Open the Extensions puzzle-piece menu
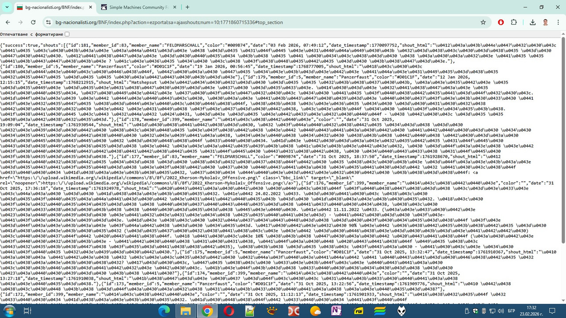This screenshot has height=318, width=566. click(x=514, y=22)
